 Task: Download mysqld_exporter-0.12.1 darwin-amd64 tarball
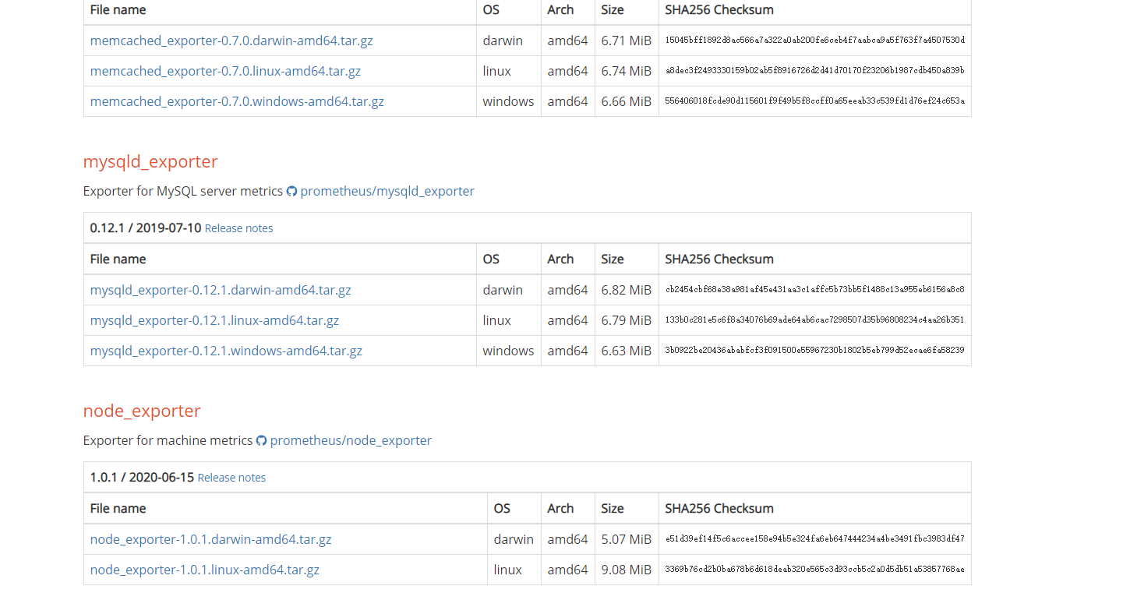click(x=221, y=290)
